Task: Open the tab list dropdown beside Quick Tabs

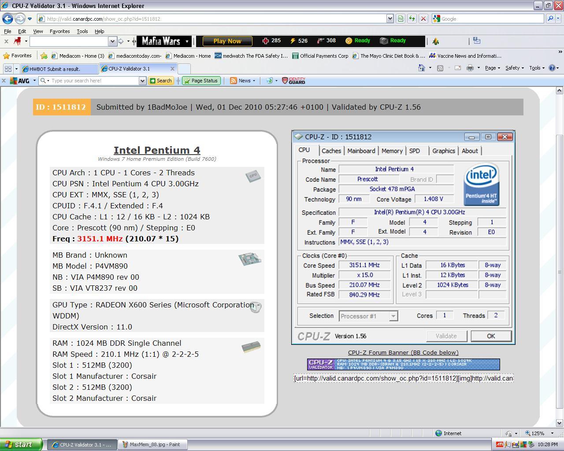Action: (x=16, y=69)
